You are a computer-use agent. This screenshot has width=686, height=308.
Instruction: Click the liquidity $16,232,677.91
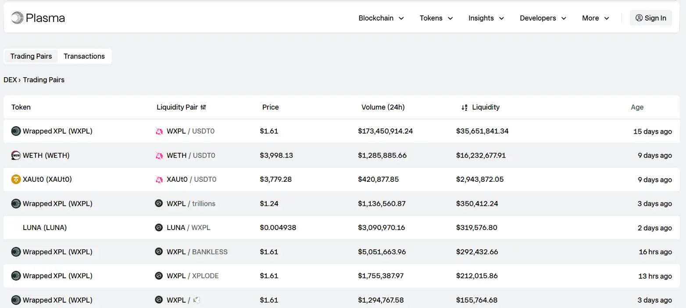tap(481, 155)
